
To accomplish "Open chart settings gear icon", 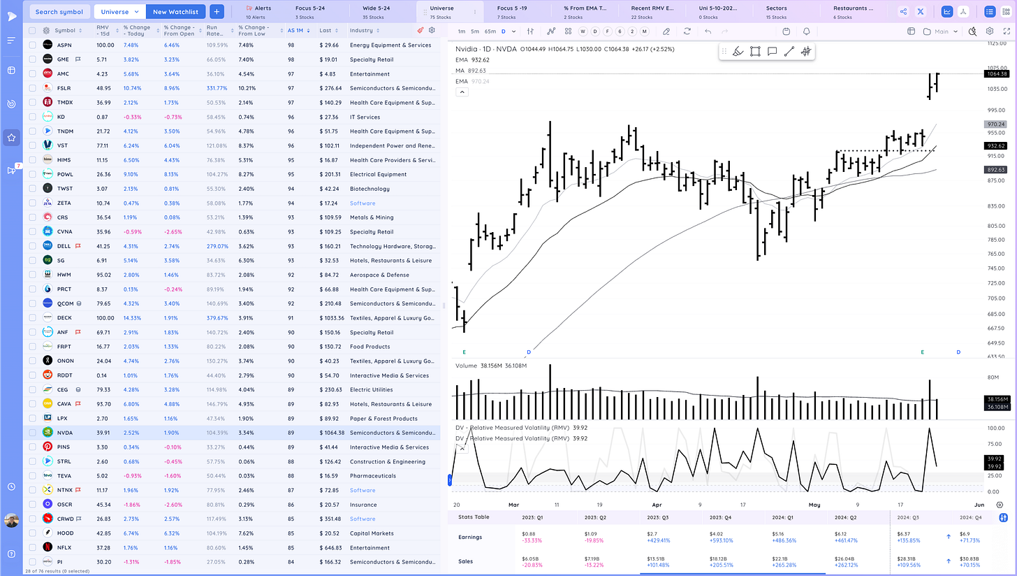I will pos(990,31).
